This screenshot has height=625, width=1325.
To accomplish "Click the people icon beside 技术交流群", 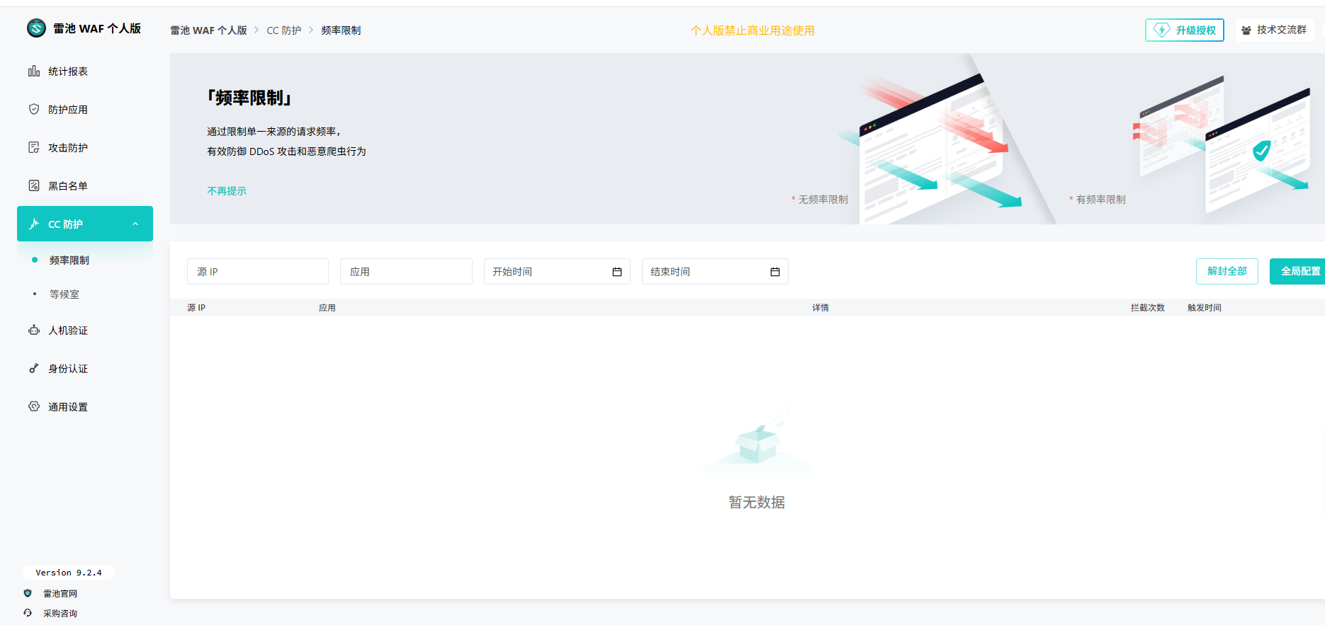I will pos(1246,30).
